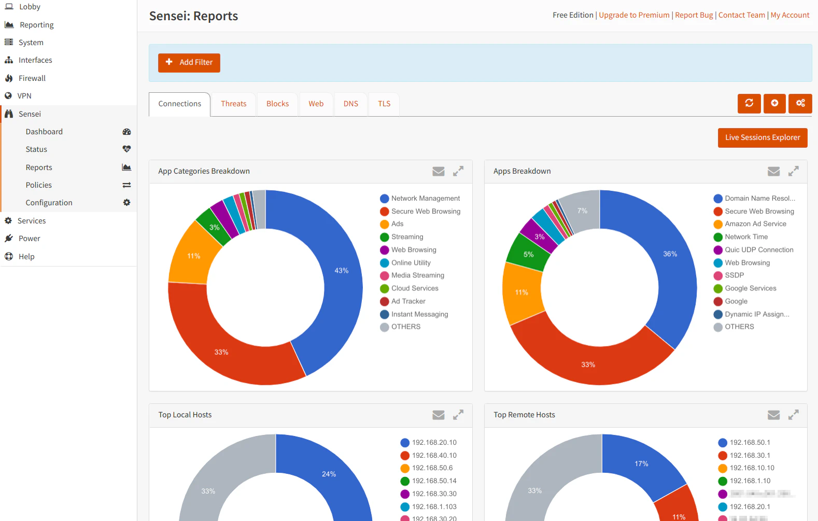The width and height of the screenshot is (818, 521).
Task: Switch to the Web tab
Action: [316, 104]
